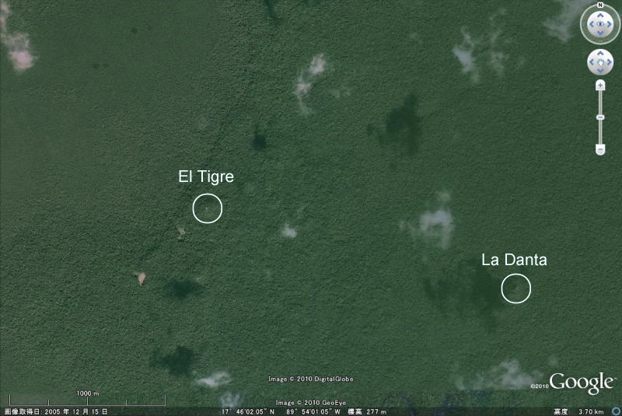
Task: Tilt view down with Look joystick arrow
Action: tap(600, 33)
